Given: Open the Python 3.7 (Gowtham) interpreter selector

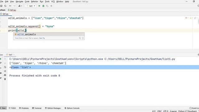Looking at the screenshot, I should 187,111.
